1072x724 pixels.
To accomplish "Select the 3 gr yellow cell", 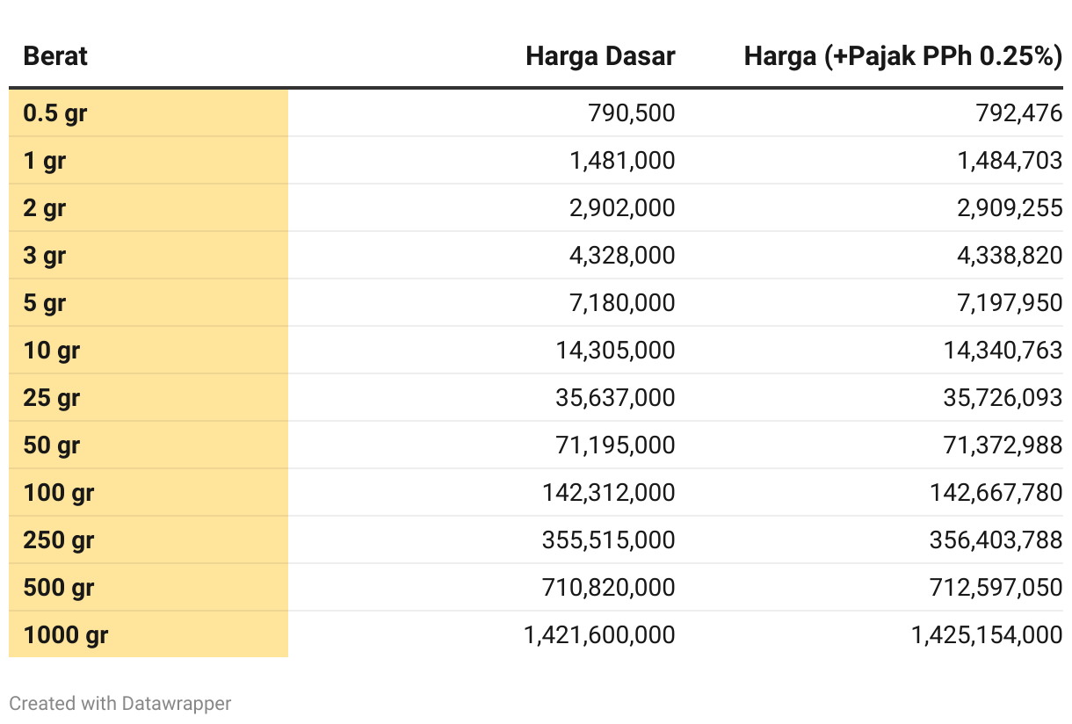I will pyautogui.click(x=148, y=256).
